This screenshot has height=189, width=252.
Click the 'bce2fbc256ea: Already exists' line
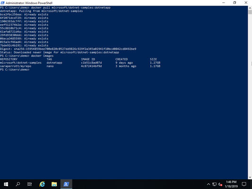[x=24, y=15]
